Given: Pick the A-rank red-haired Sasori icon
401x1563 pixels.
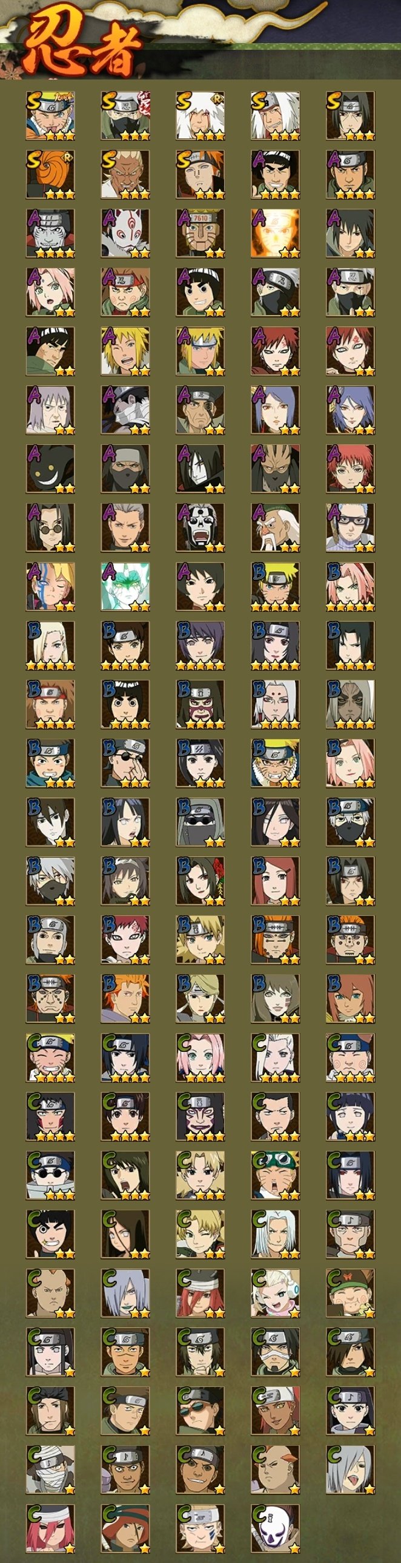Looking at the screenshot, I should coord(351,469).
